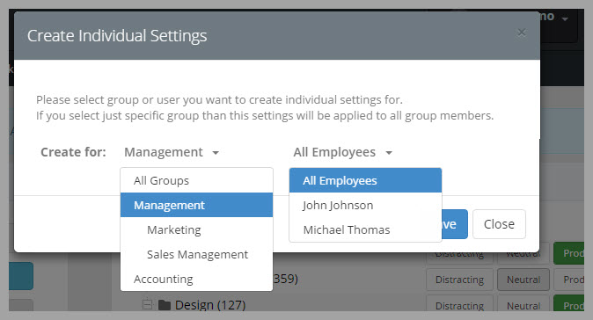Click the Close button in dialog
Viewport: 593px width, 320px height.
click(499, 224)
